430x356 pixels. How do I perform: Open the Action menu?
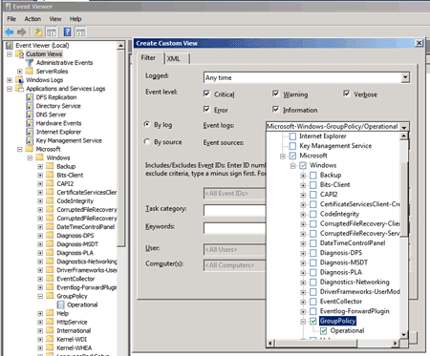[32, 19]
